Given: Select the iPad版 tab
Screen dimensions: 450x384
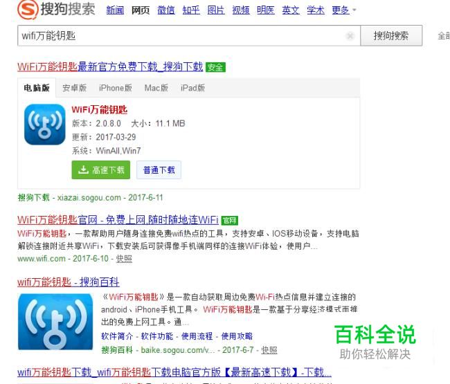Looking at the screenshot, I should tap(192, 88).
